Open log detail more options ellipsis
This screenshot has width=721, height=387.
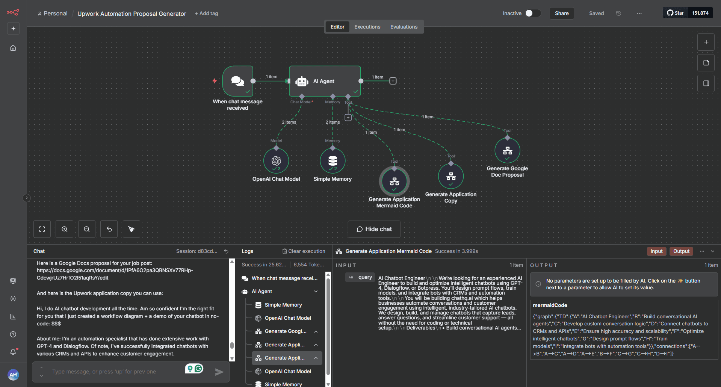pos(702,251)
